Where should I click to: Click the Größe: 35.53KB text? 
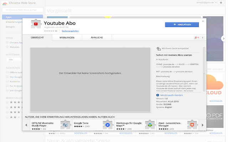pyautogui.click(x=164, y=104)
